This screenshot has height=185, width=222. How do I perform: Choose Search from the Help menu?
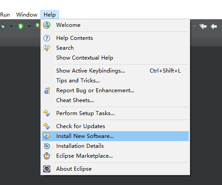coord(115,48)
